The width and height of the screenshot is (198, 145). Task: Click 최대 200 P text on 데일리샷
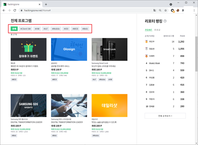(x=97, y=126)
